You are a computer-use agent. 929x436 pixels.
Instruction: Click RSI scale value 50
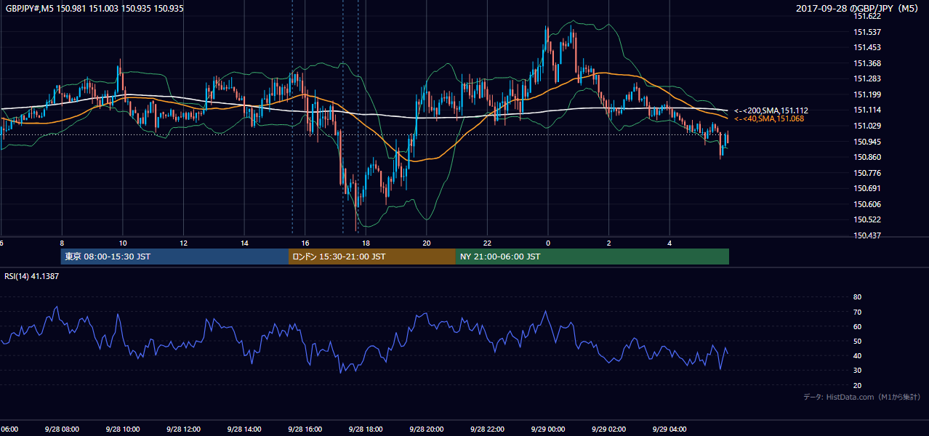tap(857, 341)
